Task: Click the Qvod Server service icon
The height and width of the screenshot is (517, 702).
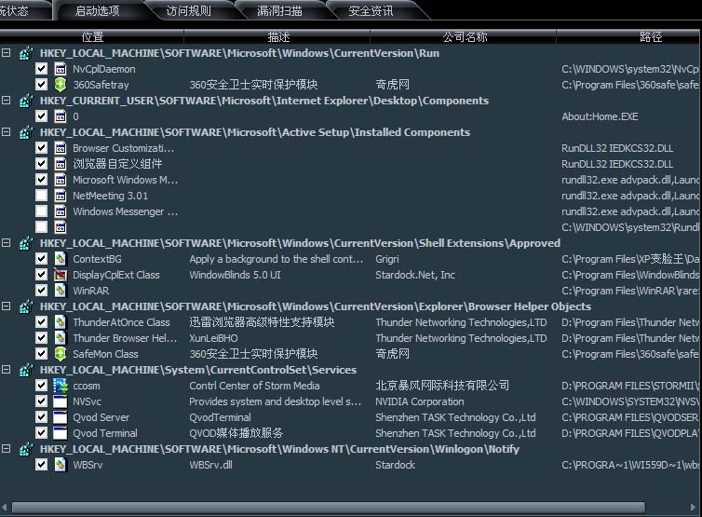Action: pyautogui.click(x=60, y=417)
